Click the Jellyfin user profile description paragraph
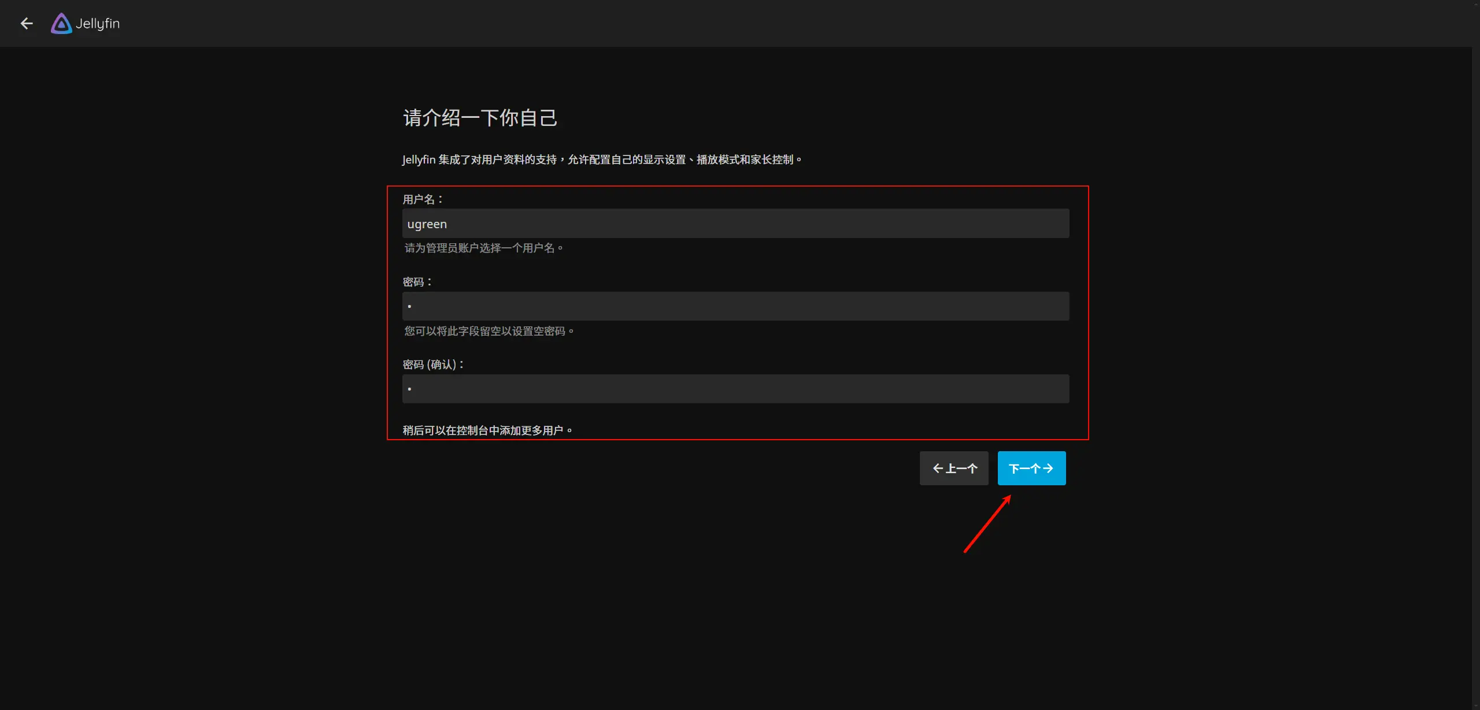1480x710 pixels. coord(601,159)
